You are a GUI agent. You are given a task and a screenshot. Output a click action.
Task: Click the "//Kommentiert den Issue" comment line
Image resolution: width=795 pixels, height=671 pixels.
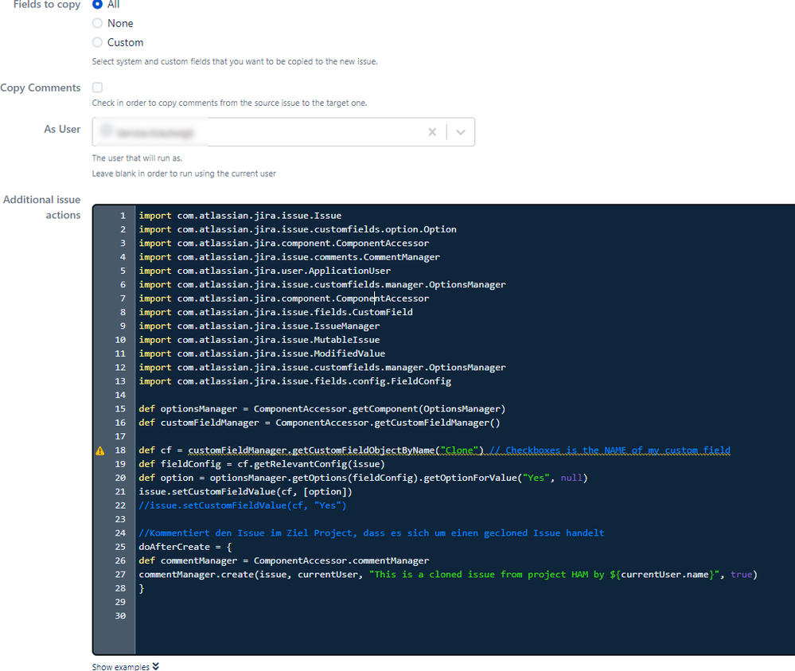point(371,533)
